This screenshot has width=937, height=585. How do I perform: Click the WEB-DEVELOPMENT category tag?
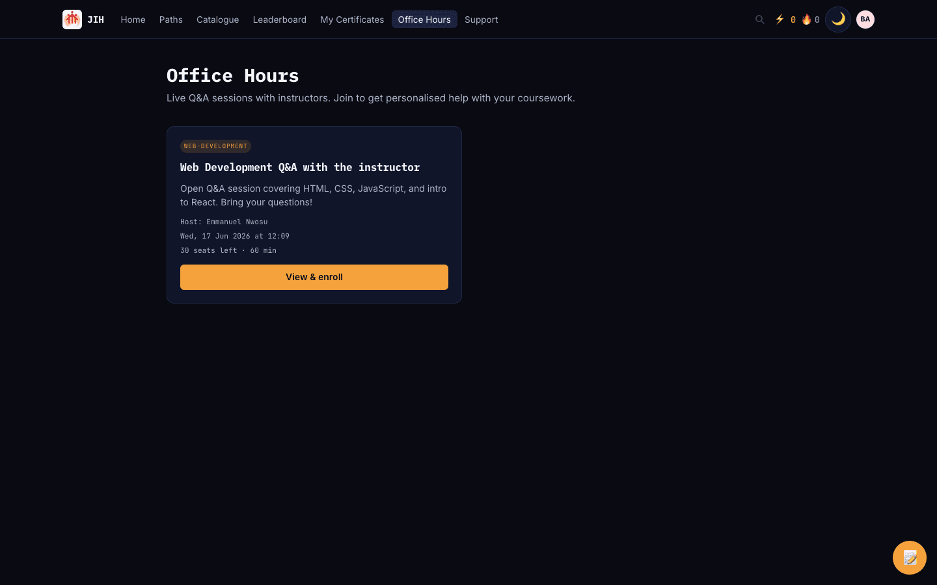tap(215, 146)
